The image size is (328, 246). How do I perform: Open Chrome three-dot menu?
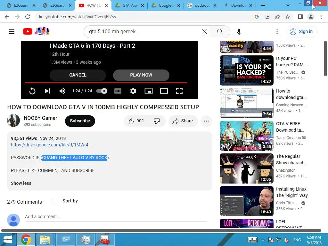(321, 17)
